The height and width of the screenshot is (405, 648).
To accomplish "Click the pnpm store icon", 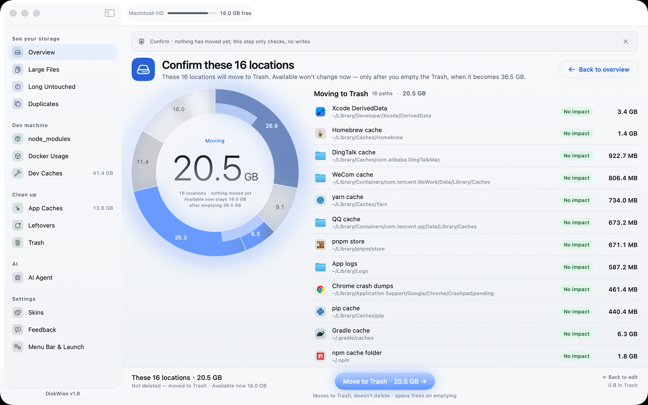I will (x=321, y=245).
